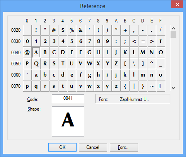Select the uppercase X cell
186x157 pixels.
coord(98,63)
